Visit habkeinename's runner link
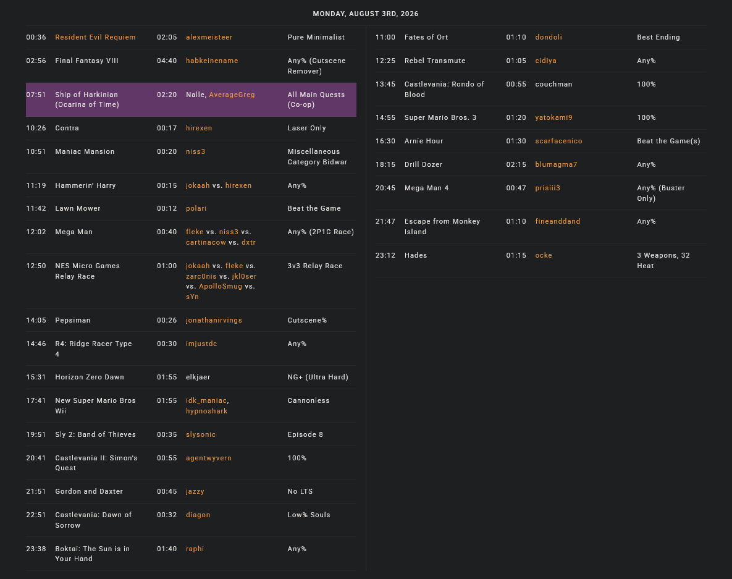 point(212,61)
